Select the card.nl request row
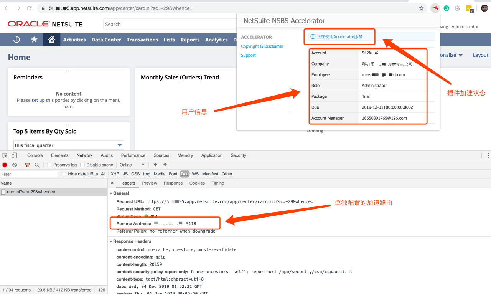491x307 pixels. click(54, 192)
